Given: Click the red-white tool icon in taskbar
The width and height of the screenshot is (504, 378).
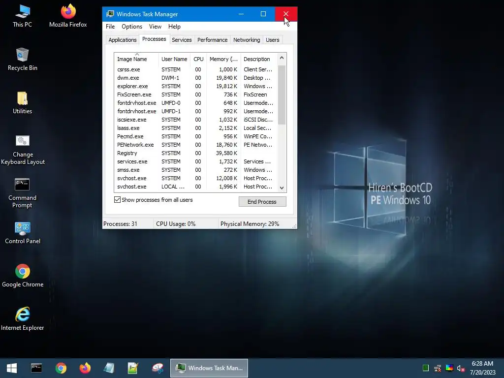Looking at the screenshot, I should (157, 368).
